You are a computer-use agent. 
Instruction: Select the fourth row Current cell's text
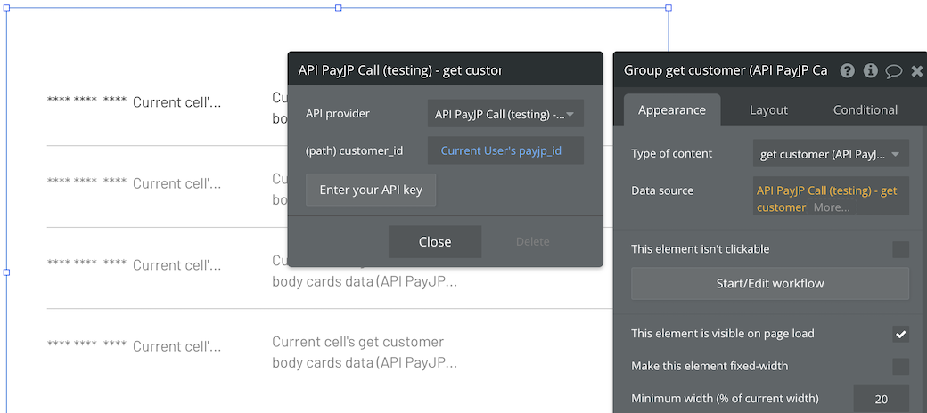click(176, 346)
